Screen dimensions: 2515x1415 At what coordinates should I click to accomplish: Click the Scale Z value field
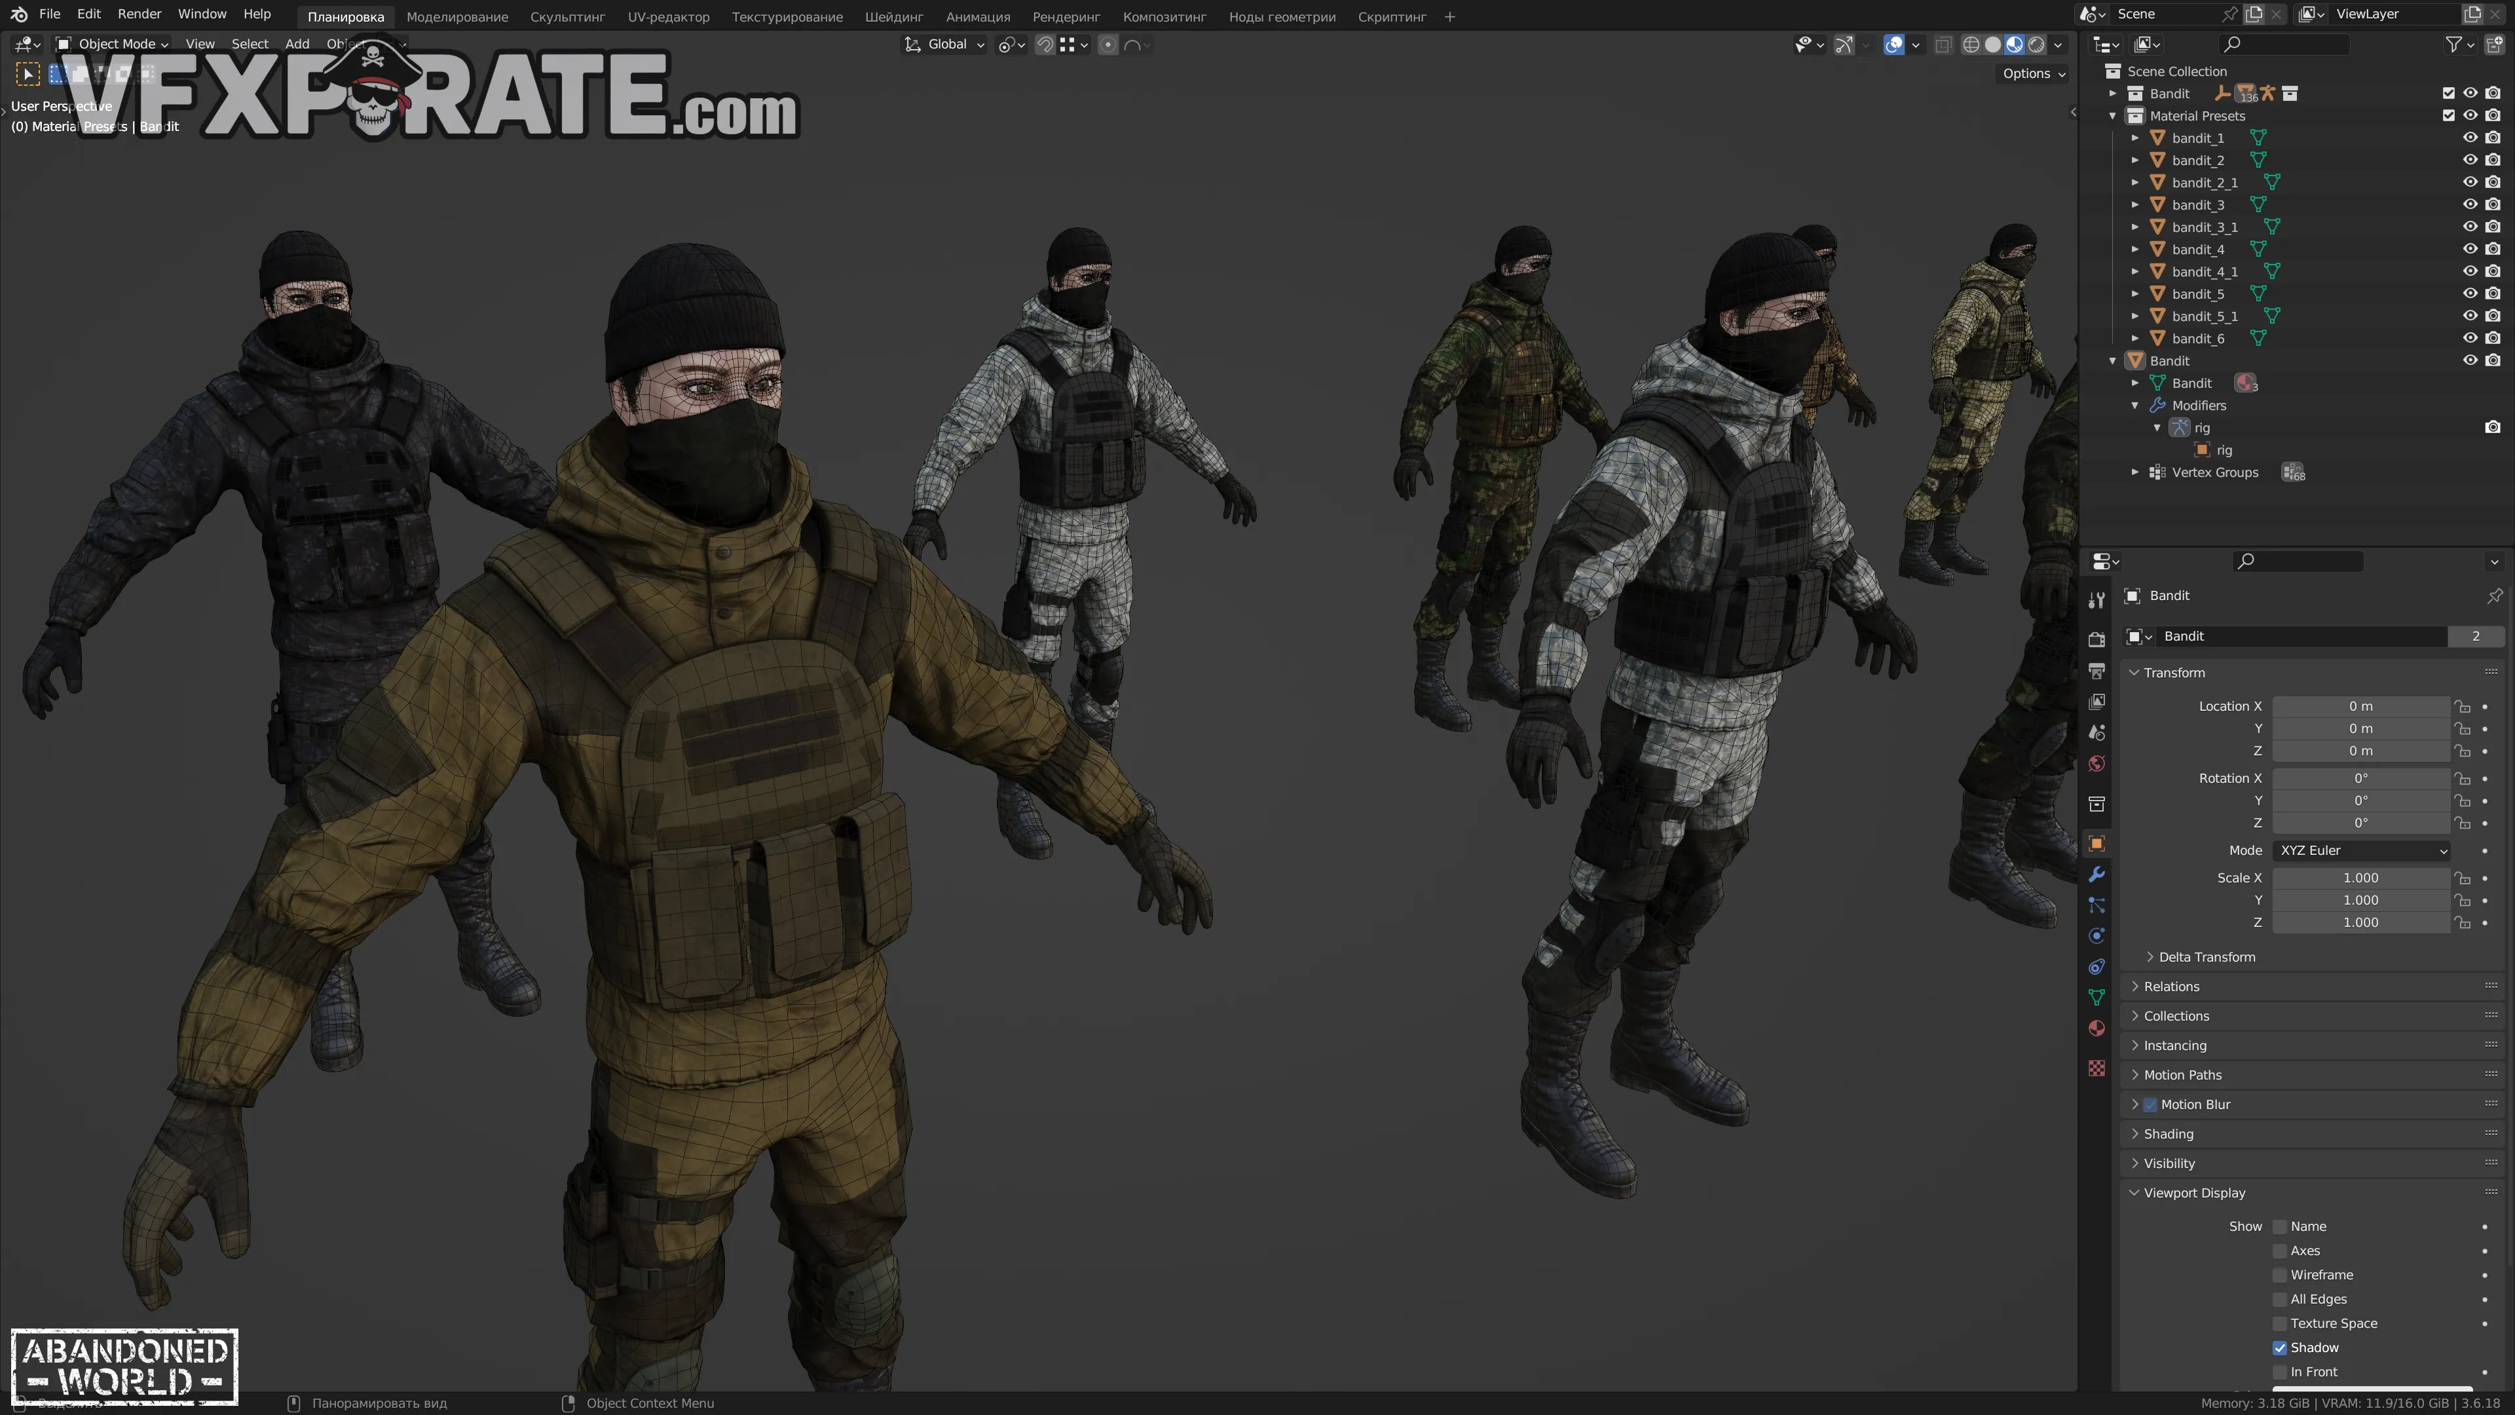2360,923
